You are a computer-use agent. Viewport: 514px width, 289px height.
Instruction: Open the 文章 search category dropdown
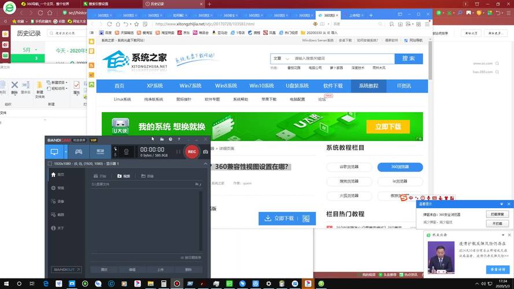(x=280, y=58)
